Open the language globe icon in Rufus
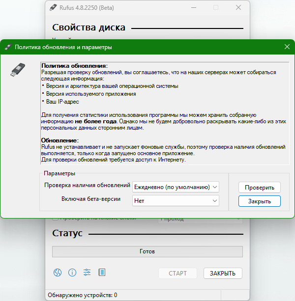Image resolution: width=295 pixels, height=301 pixels. (58, 273)
